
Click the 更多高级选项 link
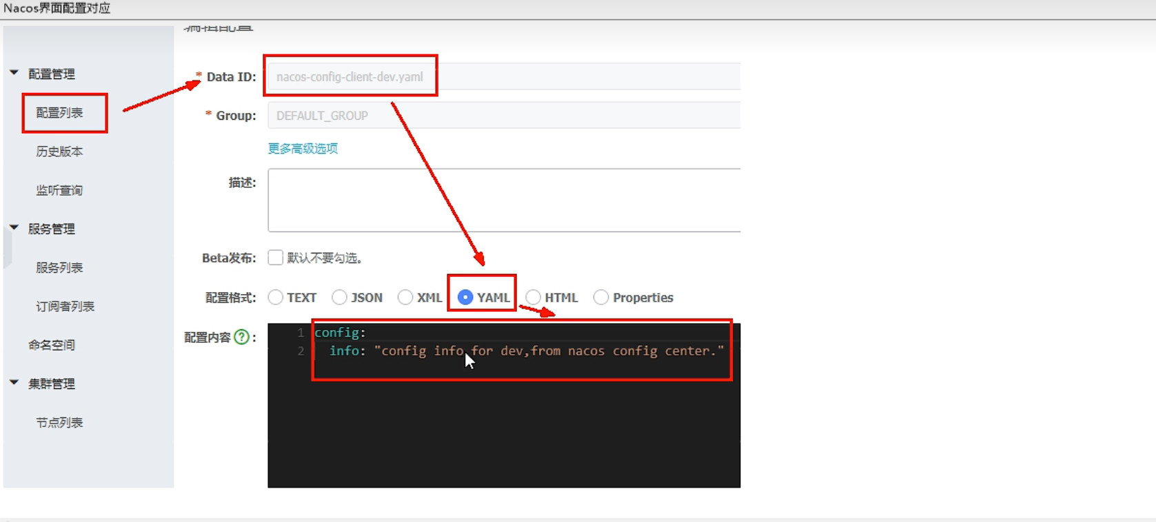[x=303, y=149]
